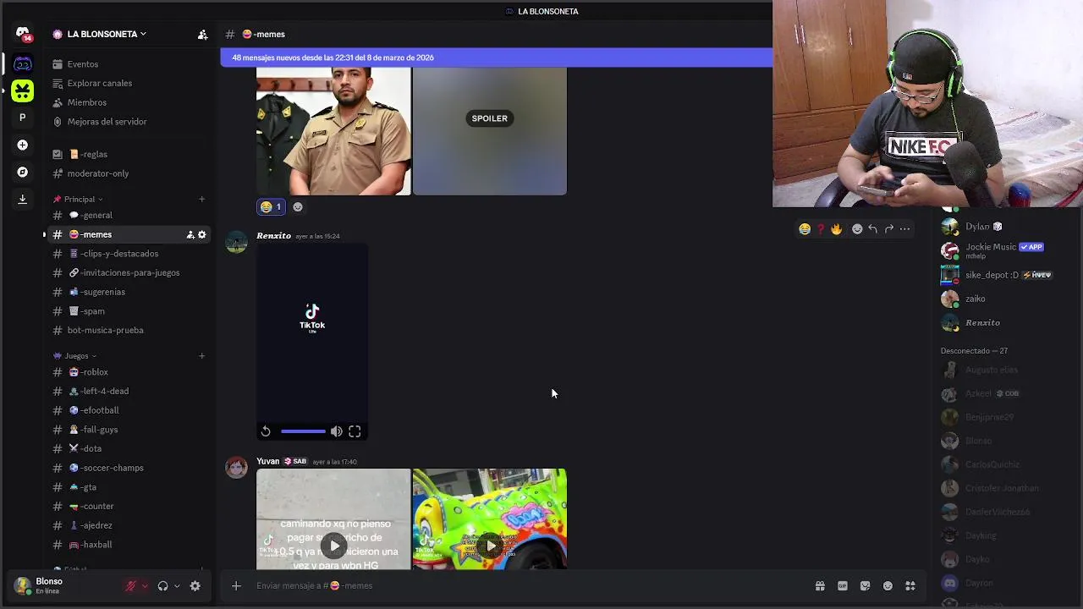Unmute microphone toggle in user panel
This screenshot has width=1083, height=609.
click(x=130, y=585)
